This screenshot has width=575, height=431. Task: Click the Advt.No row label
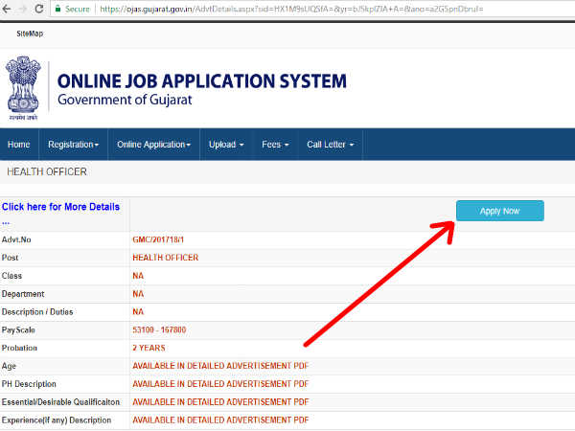[16, 239]
